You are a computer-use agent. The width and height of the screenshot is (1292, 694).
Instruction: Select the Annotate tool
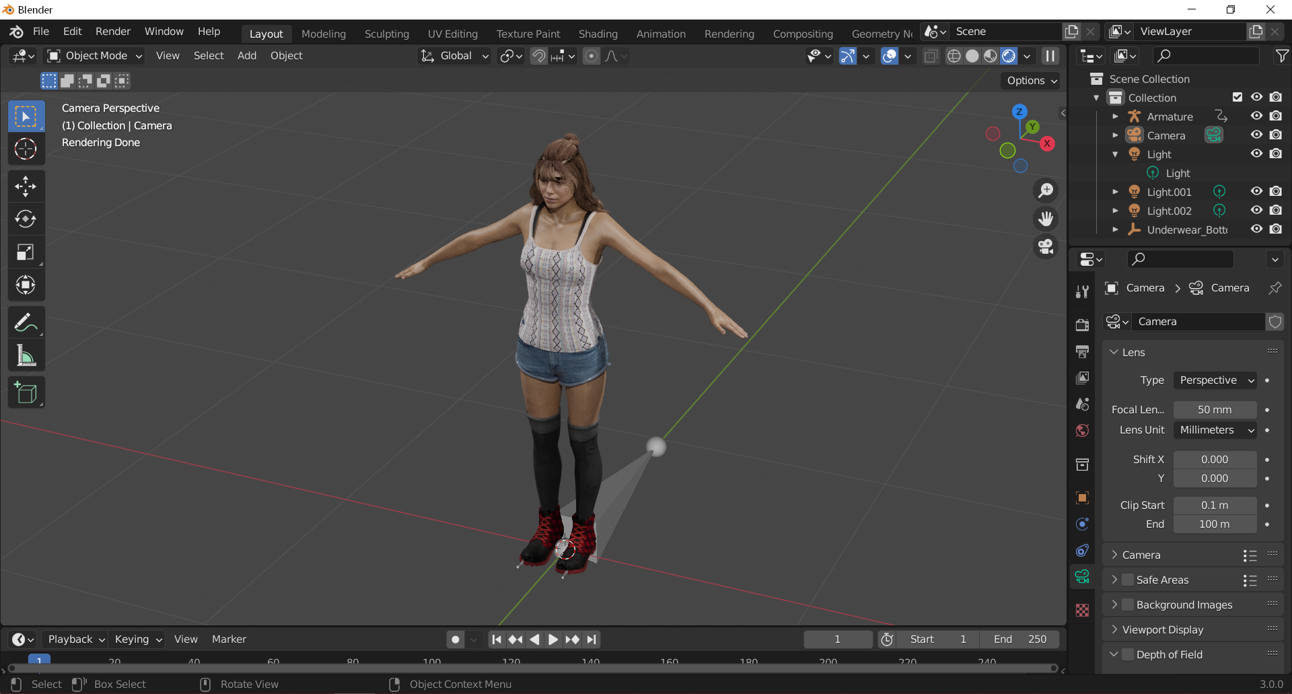pyautogui.click(x=26, y=322)
